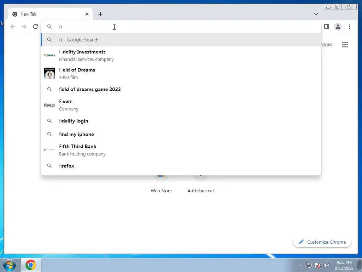This screenshot has width=362, height=272.
Task: Choose the 'firefox' suggestion
Action: tap(181, 166)
